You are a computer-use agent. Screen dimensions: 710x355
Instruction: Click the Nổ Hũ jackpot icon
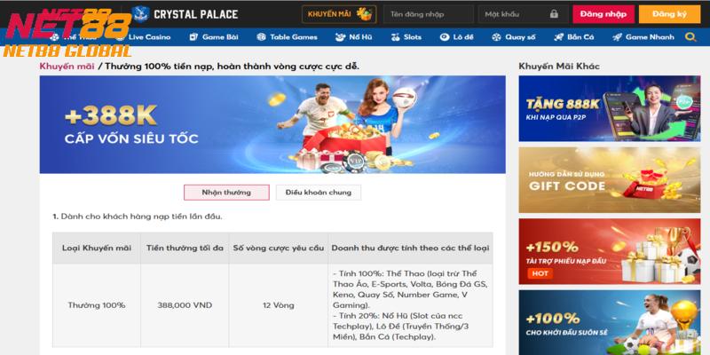(x=340, y=37)
